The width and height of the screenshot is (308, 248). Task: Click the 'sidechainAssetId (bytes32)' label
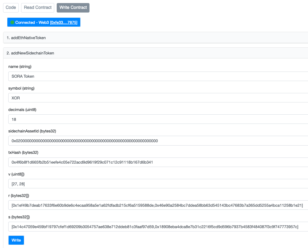32,131
